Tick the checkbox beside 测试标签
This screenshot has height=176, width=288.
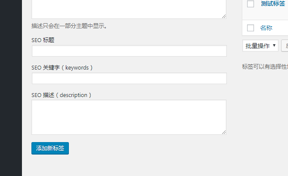[251, 4]
